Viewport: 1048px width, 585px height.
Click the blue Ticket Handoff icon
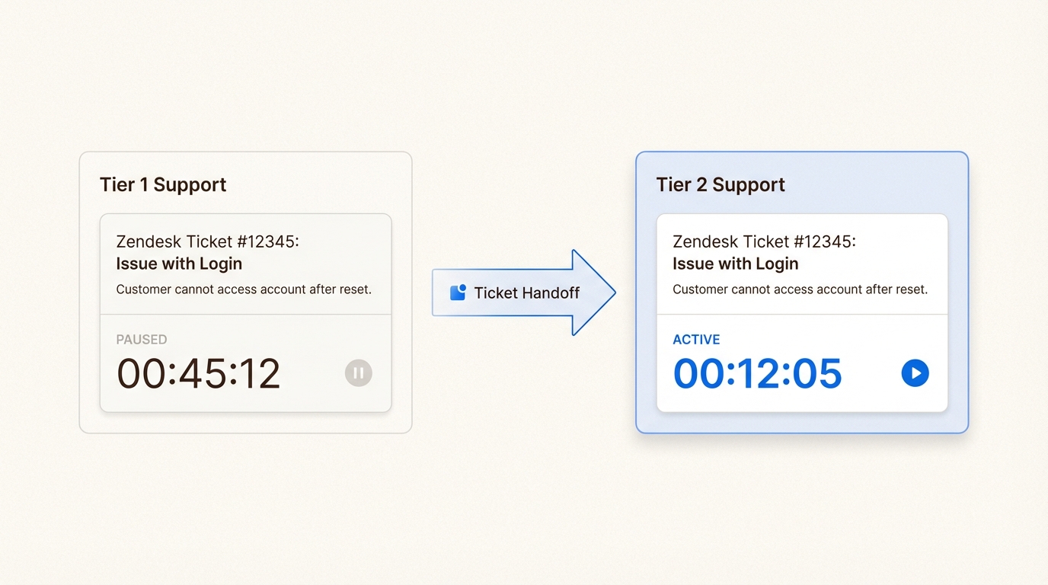458,292
